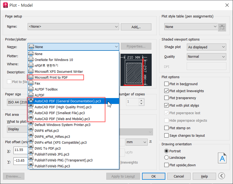
Task: Click the Add... page setup button
Action: (136, 27)
